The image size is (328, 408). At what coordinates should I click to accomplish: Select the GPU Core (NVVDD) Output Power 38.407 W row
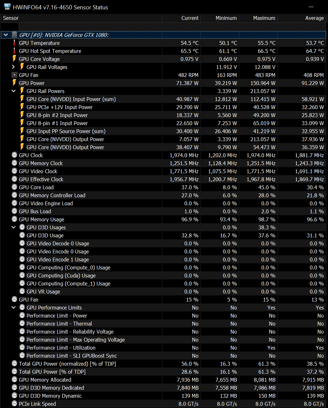click(164, 147)
